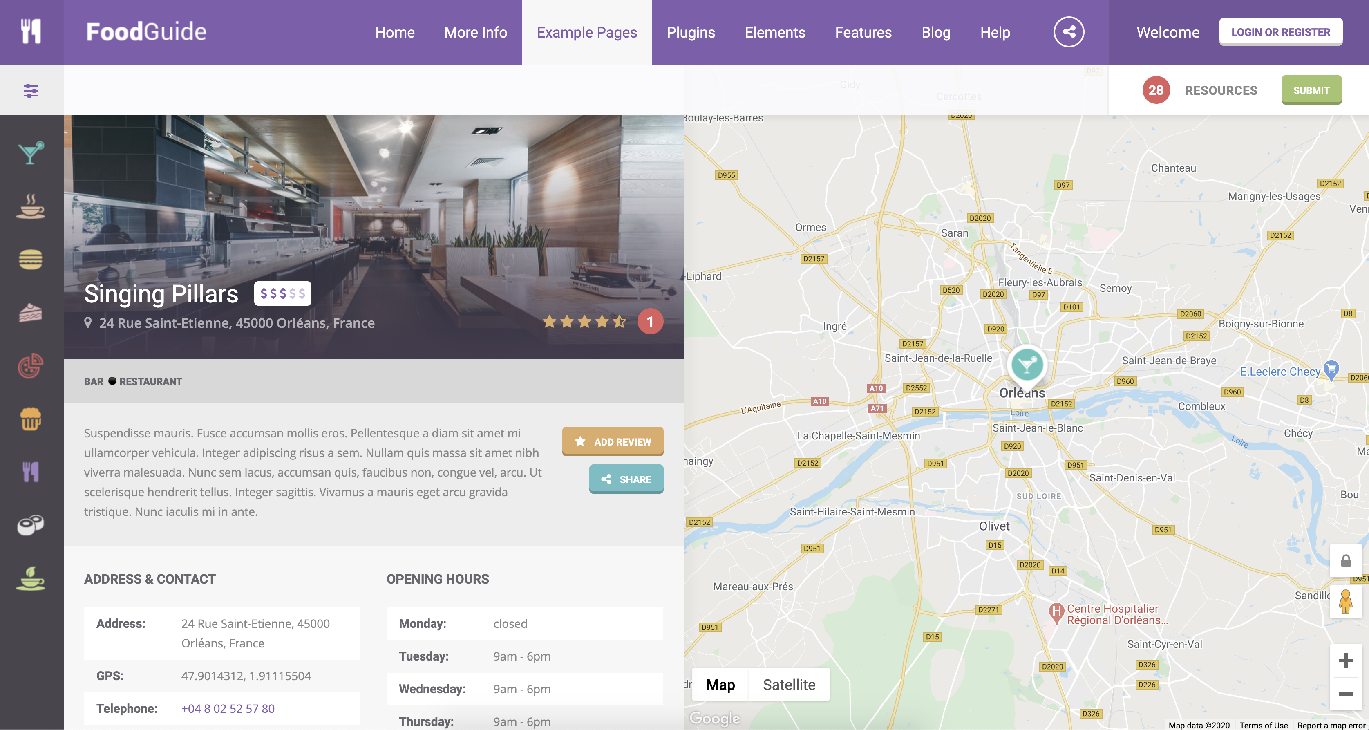Select the sushi category icon
This screenshot has width=1369, height=730.
31,525
